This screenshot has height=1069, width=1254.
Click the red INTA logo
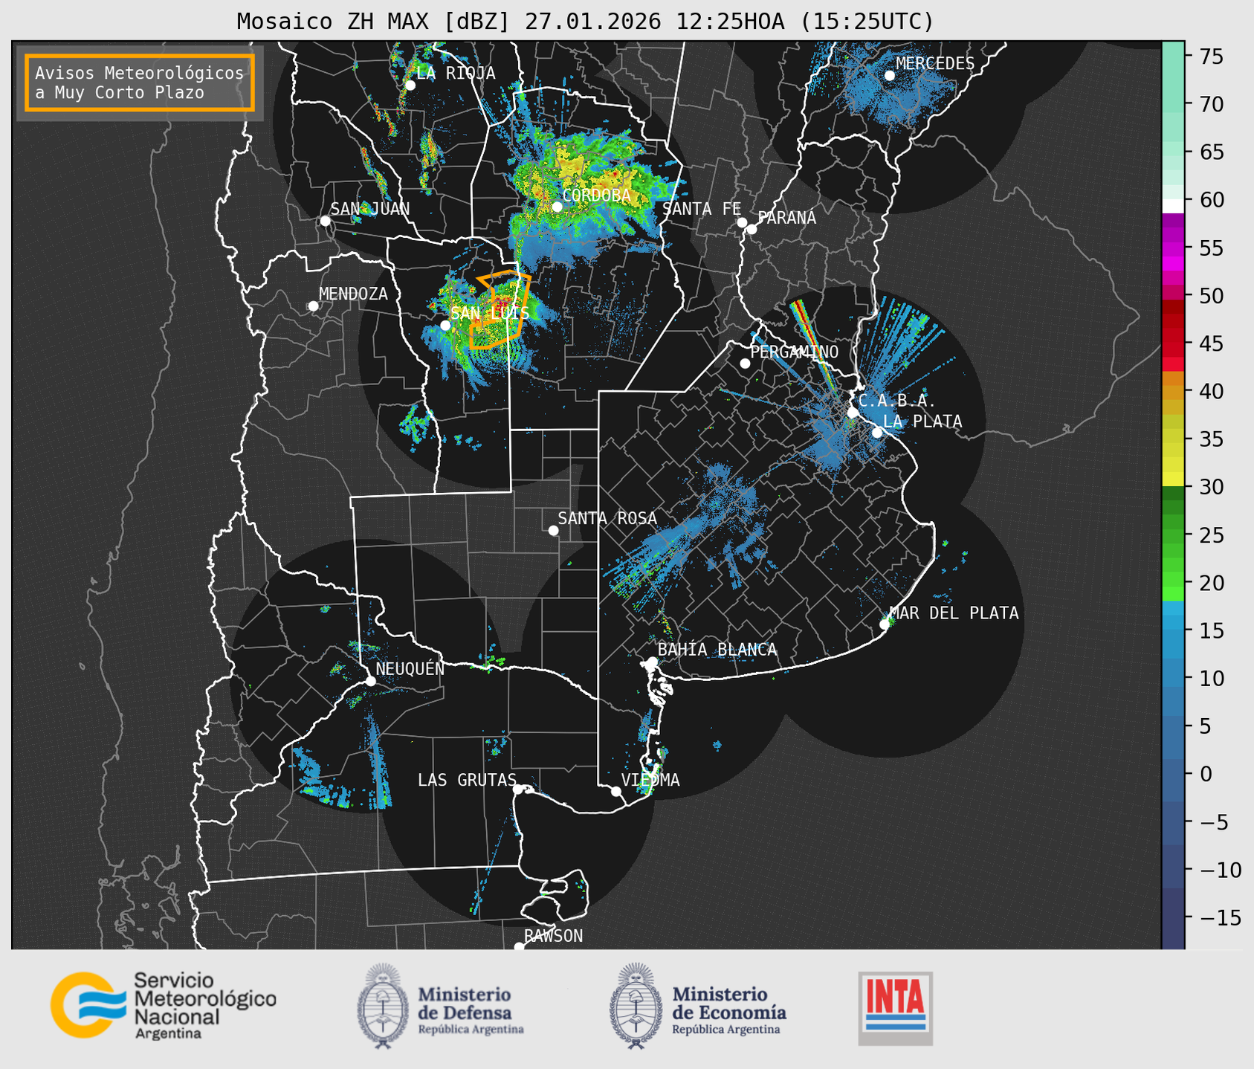(x=896, y=1008)
